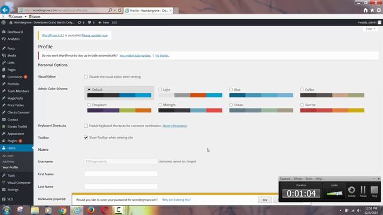Open Help menu in recorder
Screen dimensions: 383x215
click(318, 179)
